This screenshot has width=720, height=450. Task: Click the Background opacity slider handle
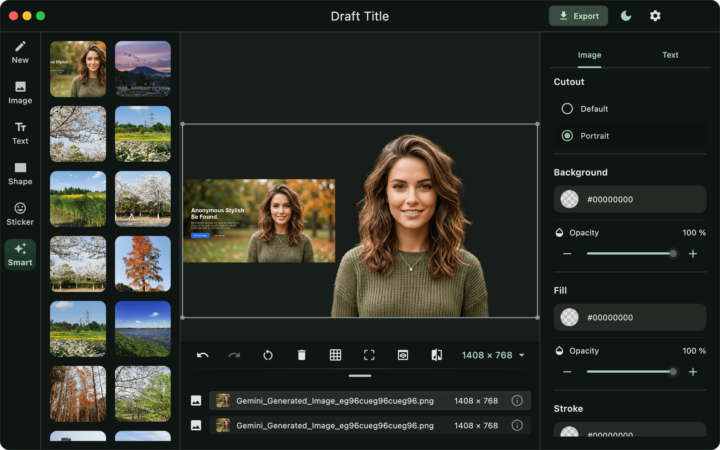click(x=673, y=254)
